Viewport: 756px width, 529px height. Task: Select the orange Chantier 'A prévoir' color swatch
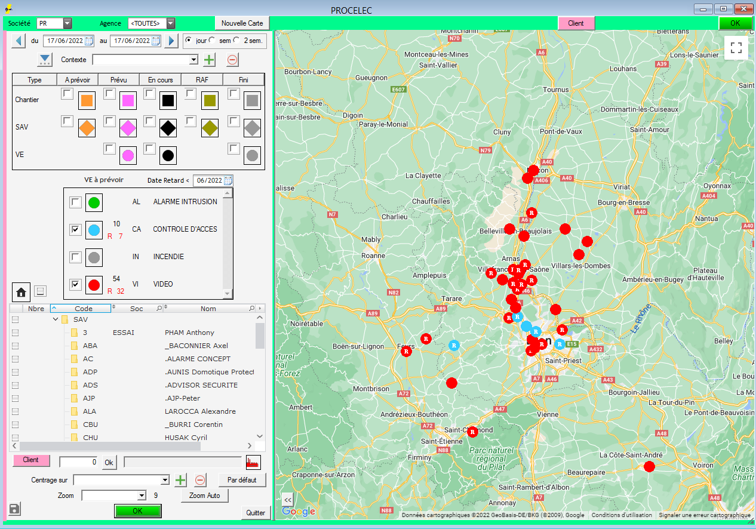[87, 100]
